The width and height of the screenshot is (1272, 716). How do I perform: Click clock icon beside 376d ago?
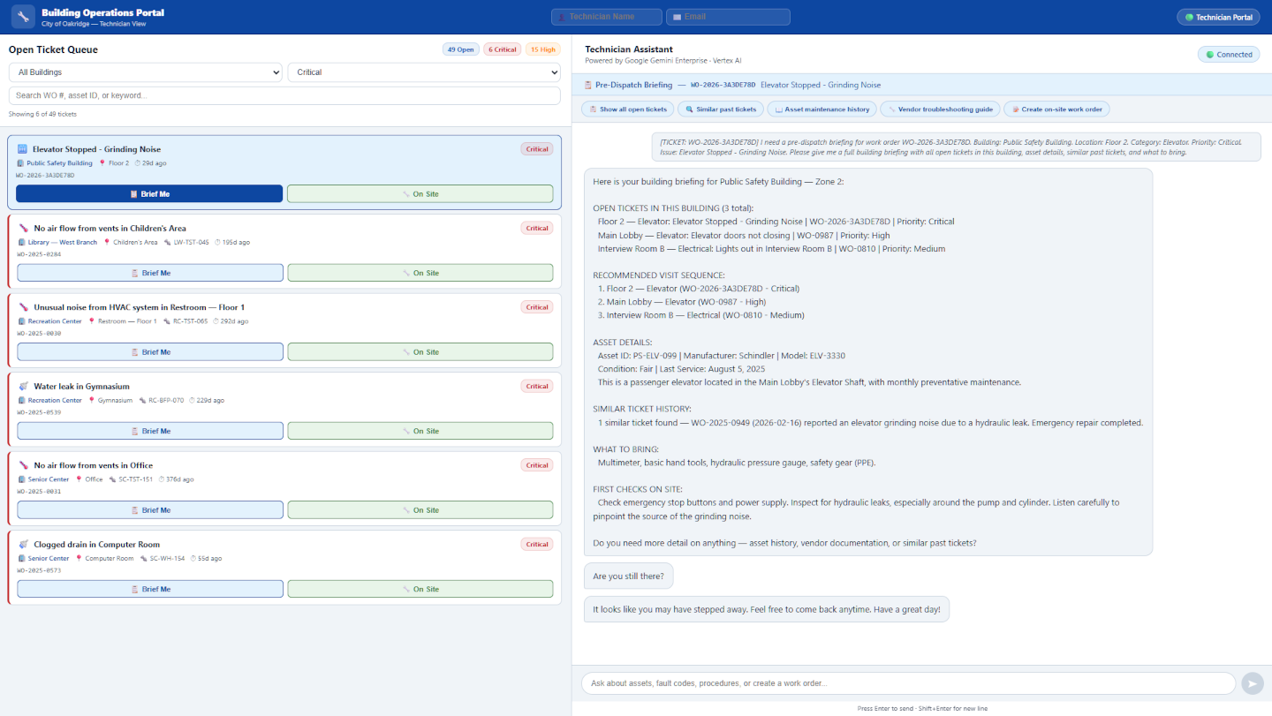click(x=163, y=479)
